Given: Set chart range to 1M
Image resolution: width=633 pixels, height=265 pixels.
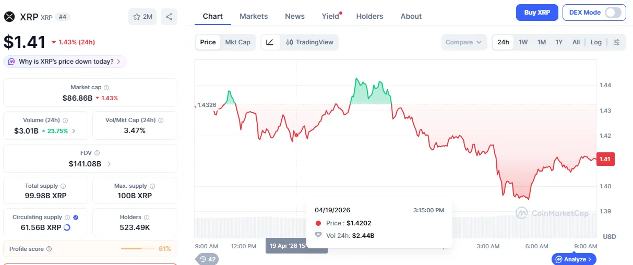Looking at the screenshot, I should point(542,42).
